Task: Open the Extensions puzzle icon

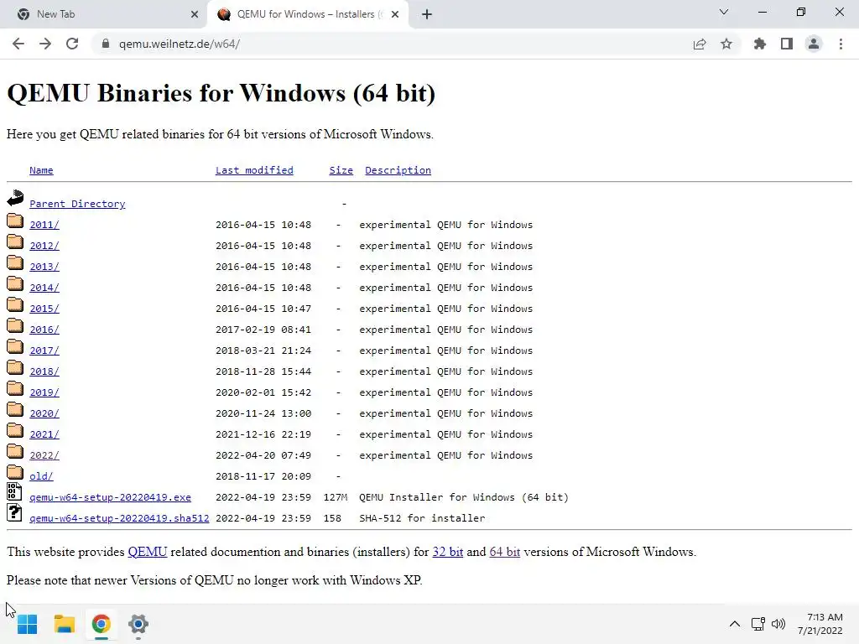Action: point(759,44)
